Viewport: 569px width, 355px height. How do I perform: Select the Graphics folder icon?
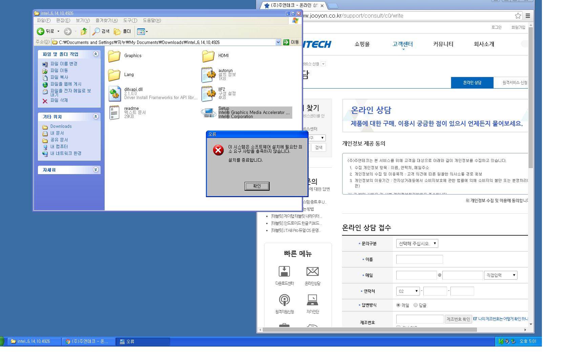114,56
